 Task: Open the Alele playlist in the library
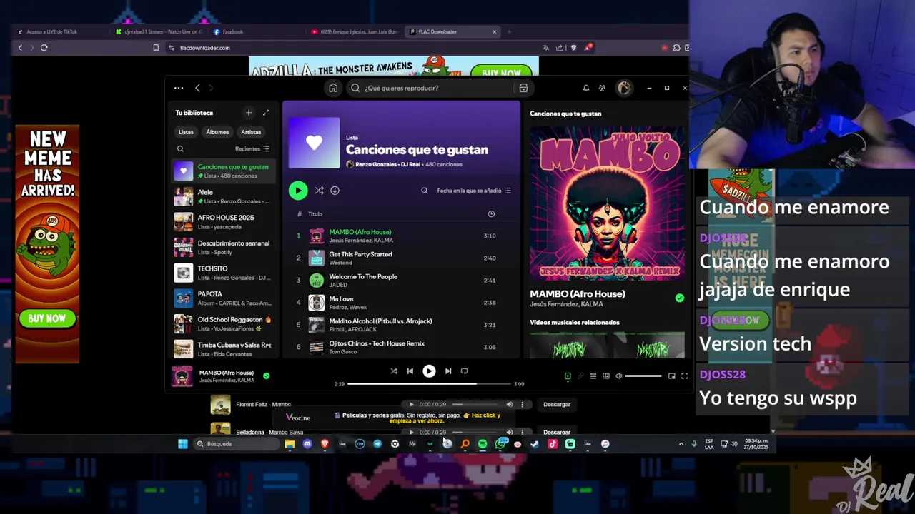[x=223, y=196]
